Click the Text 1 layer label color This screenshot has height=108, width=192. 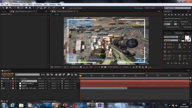tap(13, 81)
